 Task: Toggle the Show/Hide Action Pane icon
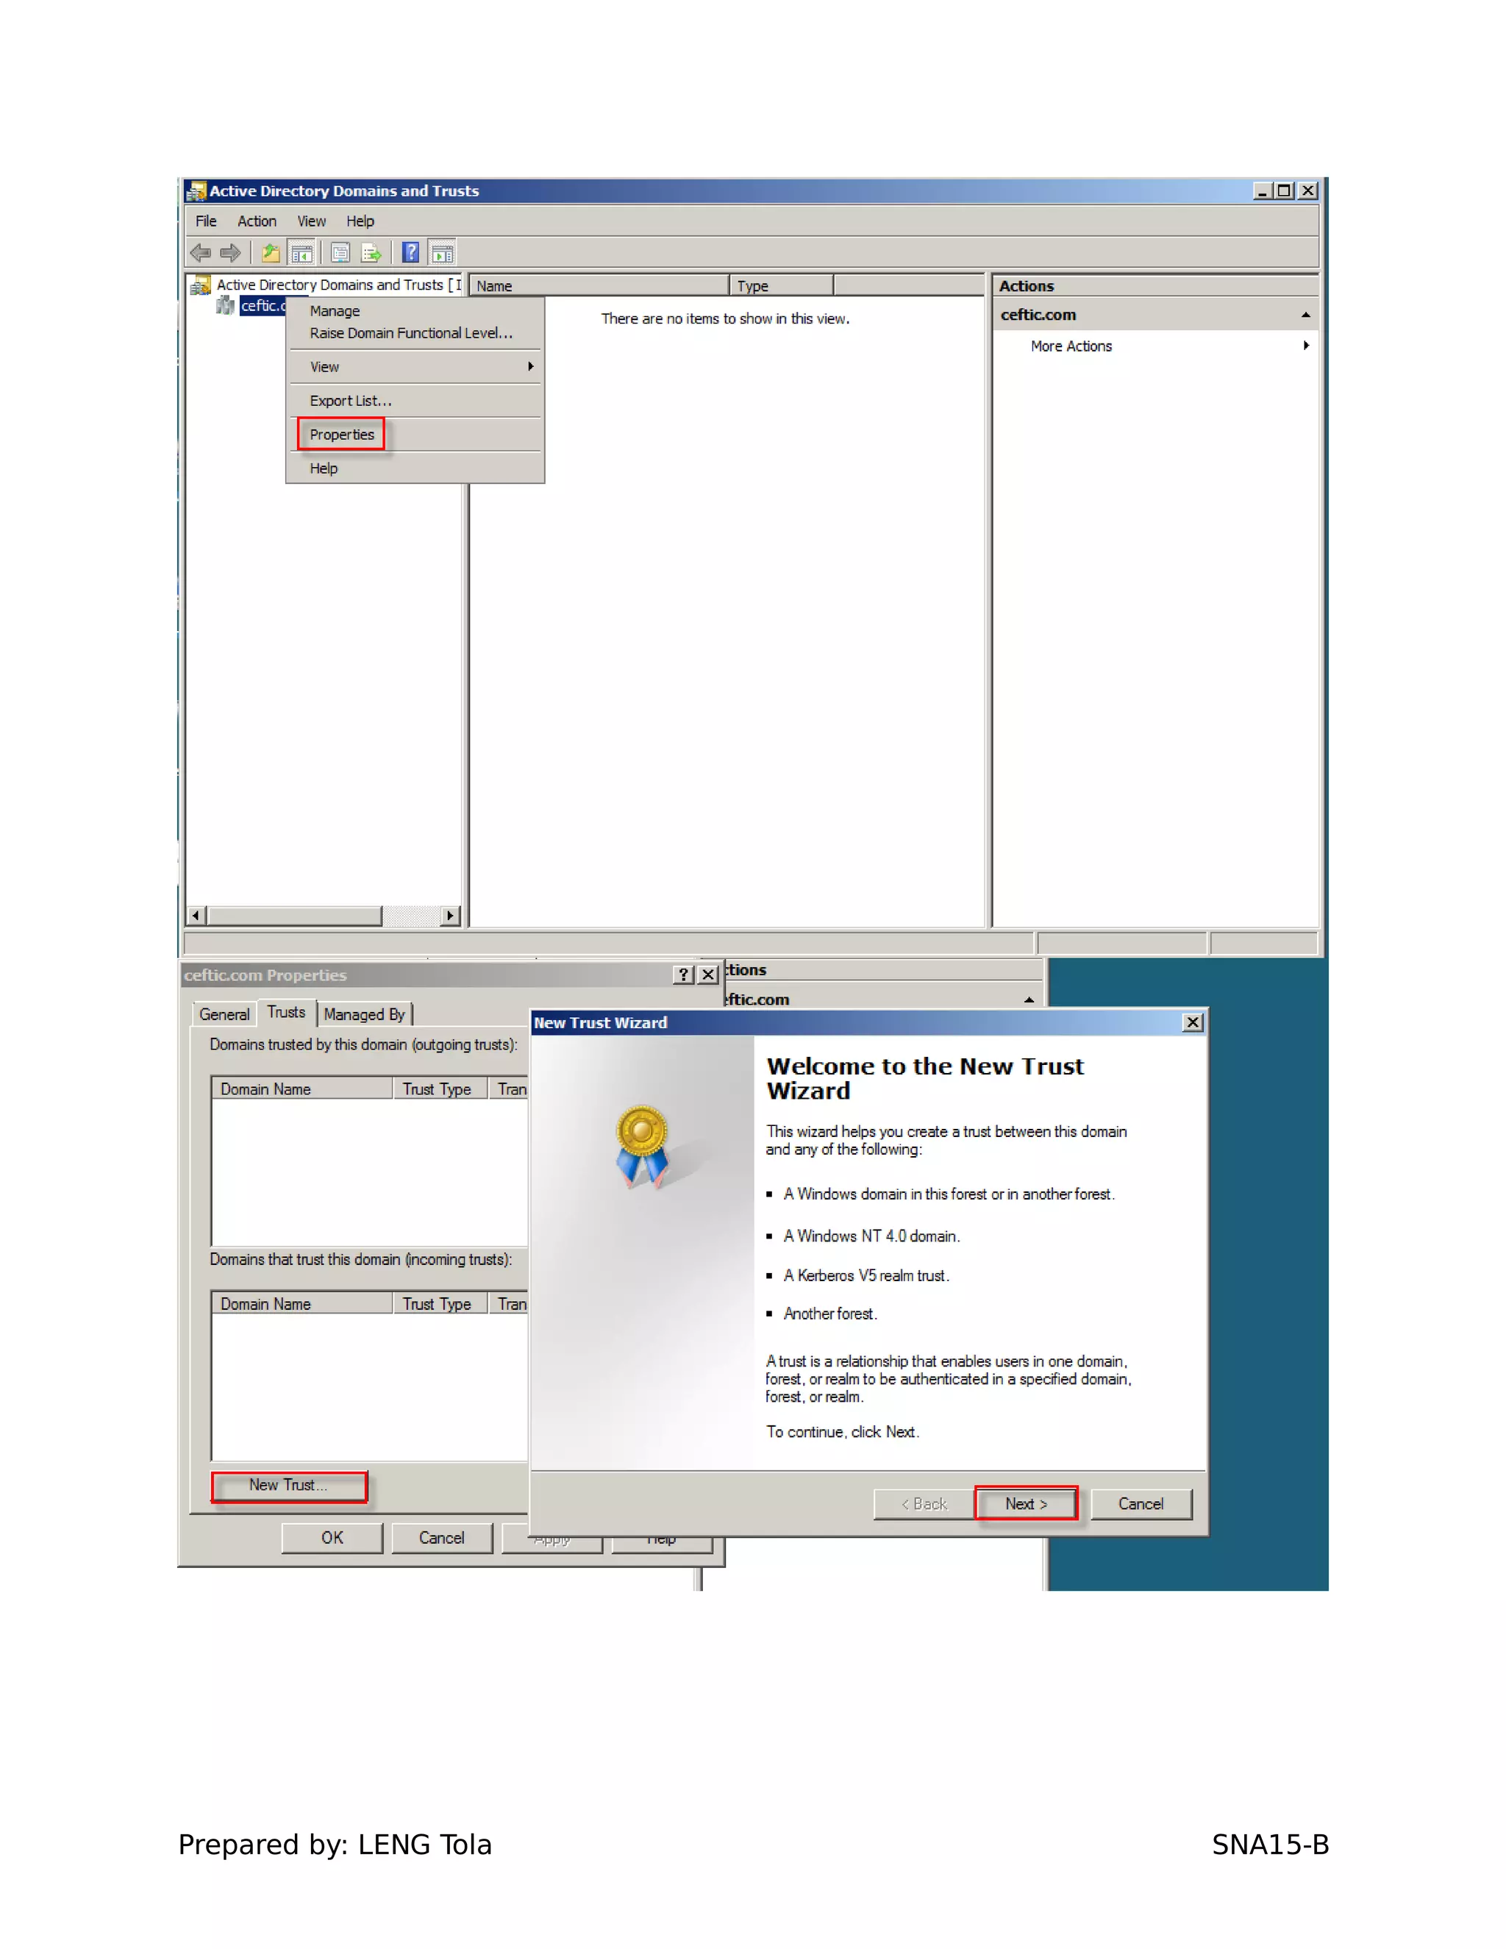[x=443, y=254]
